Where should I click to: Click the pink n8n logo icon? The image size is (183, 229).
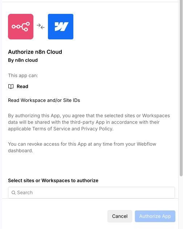click(21, 27)
